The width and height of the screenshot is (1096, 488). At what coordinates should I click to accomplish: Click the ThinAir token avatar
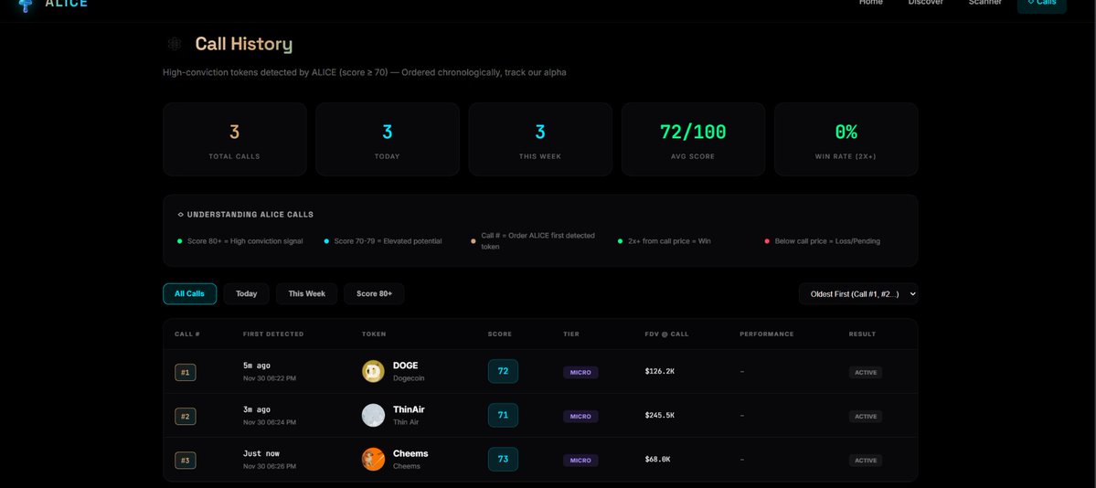click(373, 415)
